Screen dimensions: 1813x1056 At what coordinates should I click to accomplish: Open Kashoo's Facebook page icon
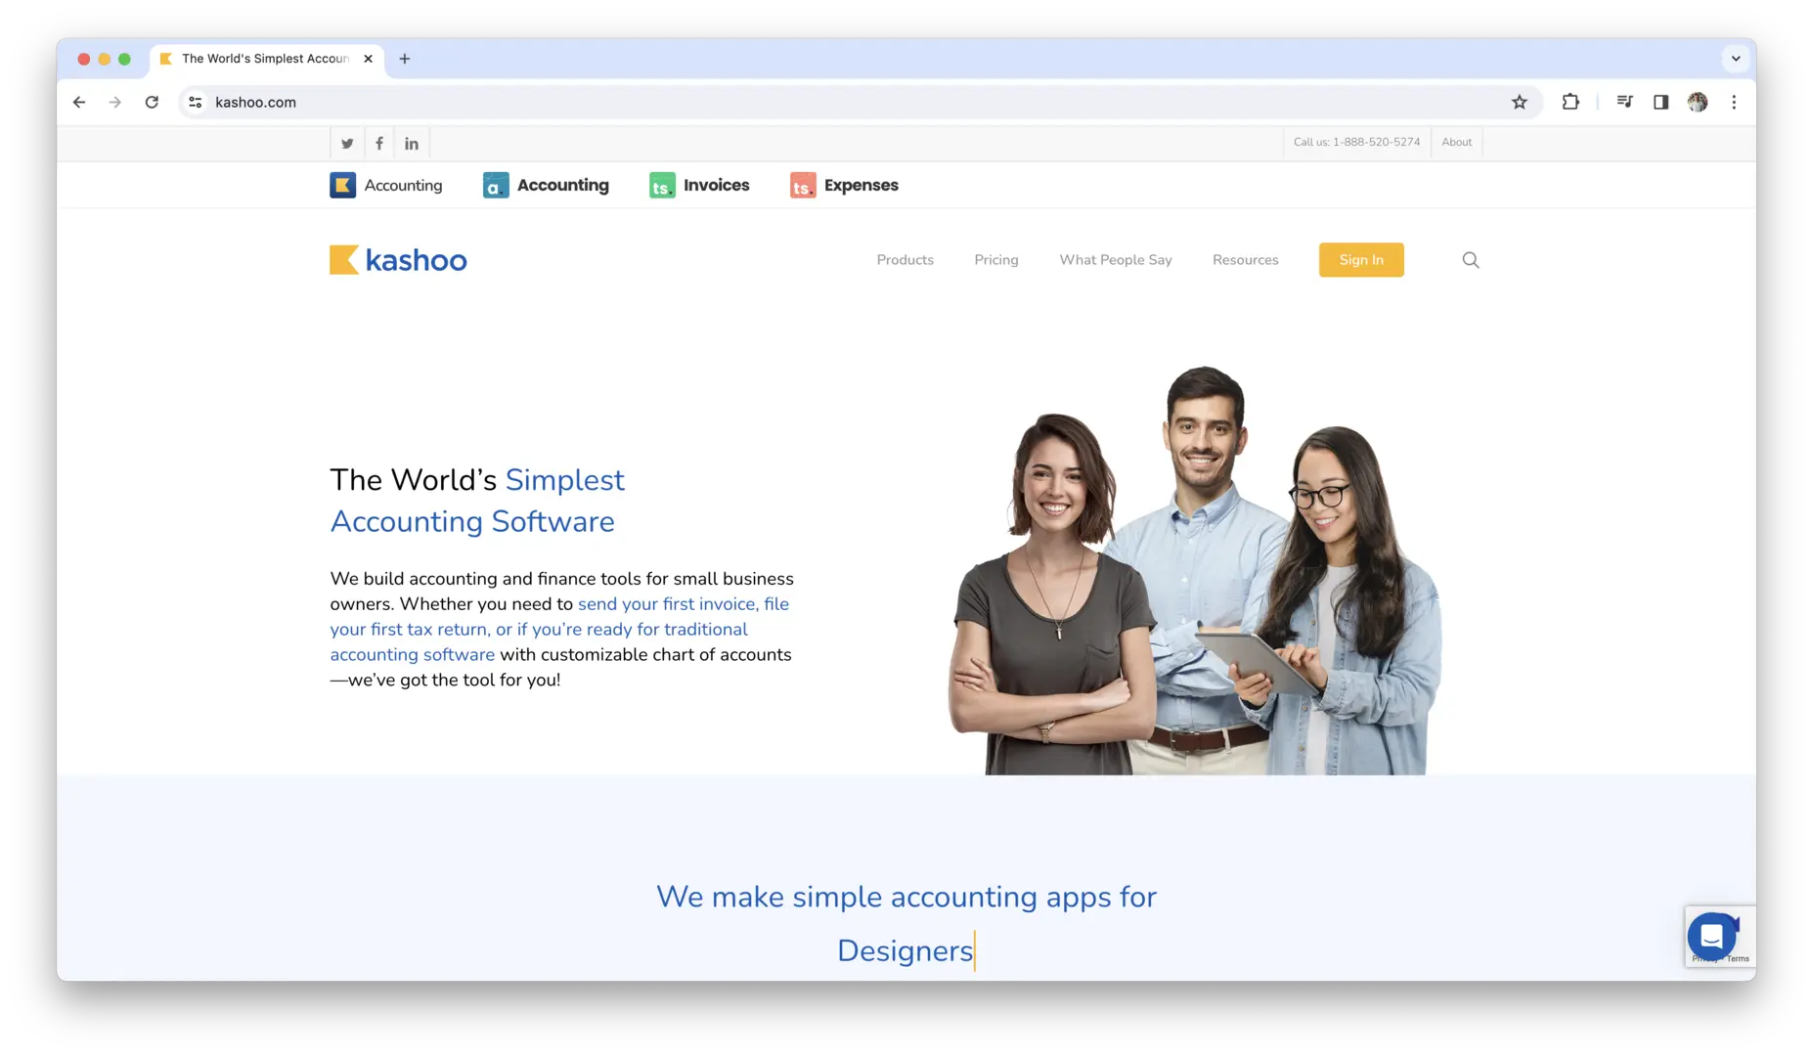click(379, 144)
